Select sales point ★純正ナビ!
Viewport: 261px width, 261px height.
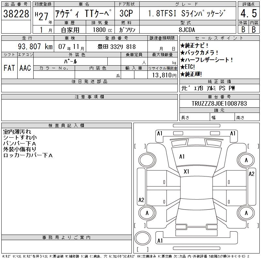194,45
